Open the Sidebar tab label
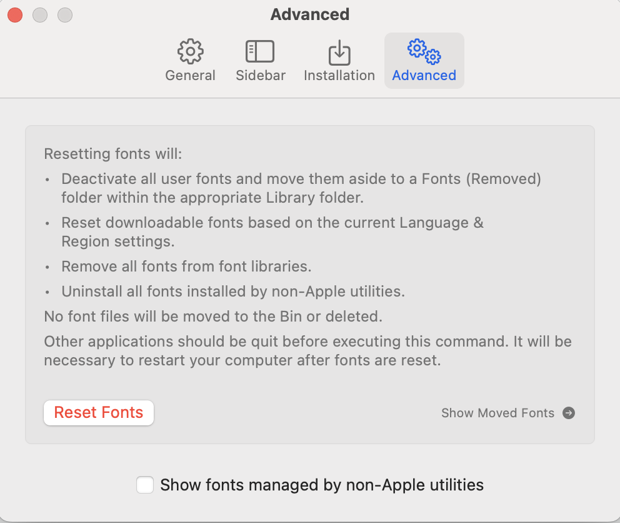Viewport: 620px width, 523px height. click(261, 76)
